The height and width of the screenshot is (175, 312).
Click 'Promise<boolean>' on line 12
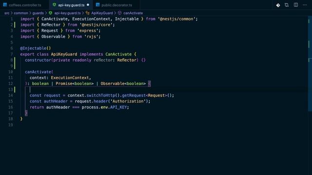click(75, 84)
